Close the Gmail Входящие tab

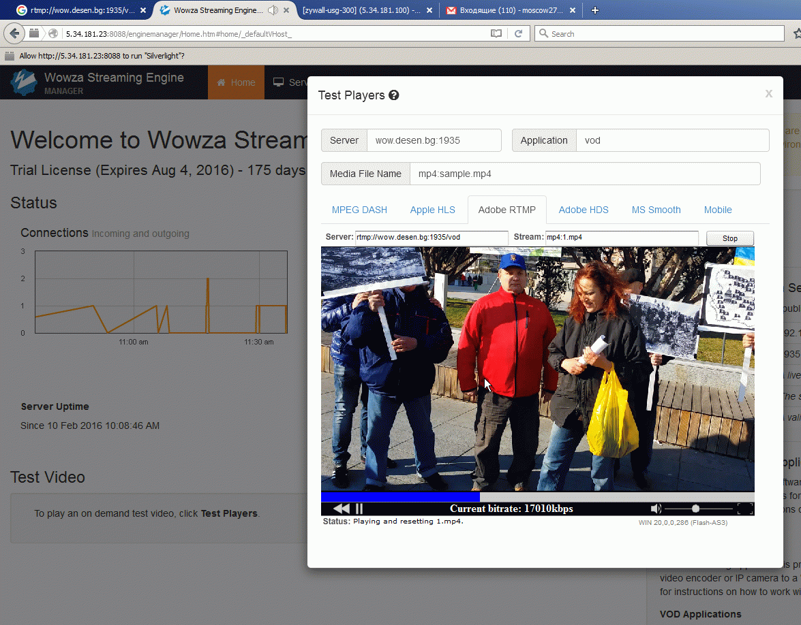tap(573, 10)
